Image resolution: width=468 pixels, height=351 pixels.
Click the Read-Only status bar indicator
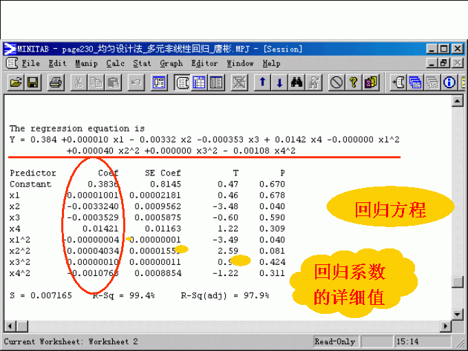point(334,341)
